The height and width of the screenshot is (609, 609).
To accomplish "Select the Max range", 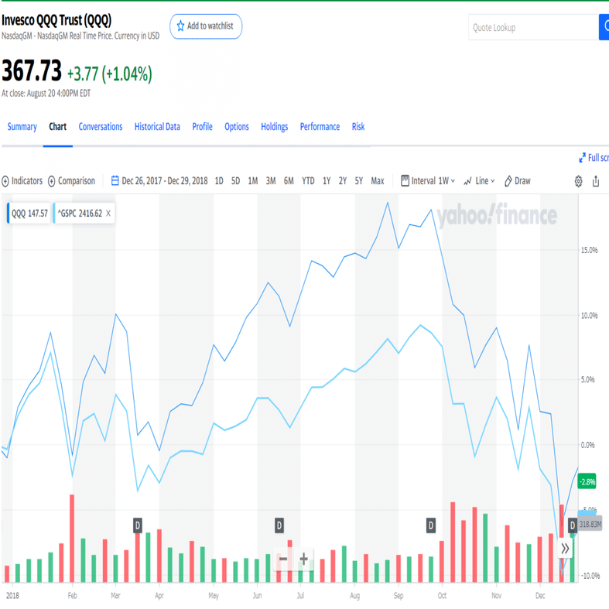I will [x=378, y=181].
